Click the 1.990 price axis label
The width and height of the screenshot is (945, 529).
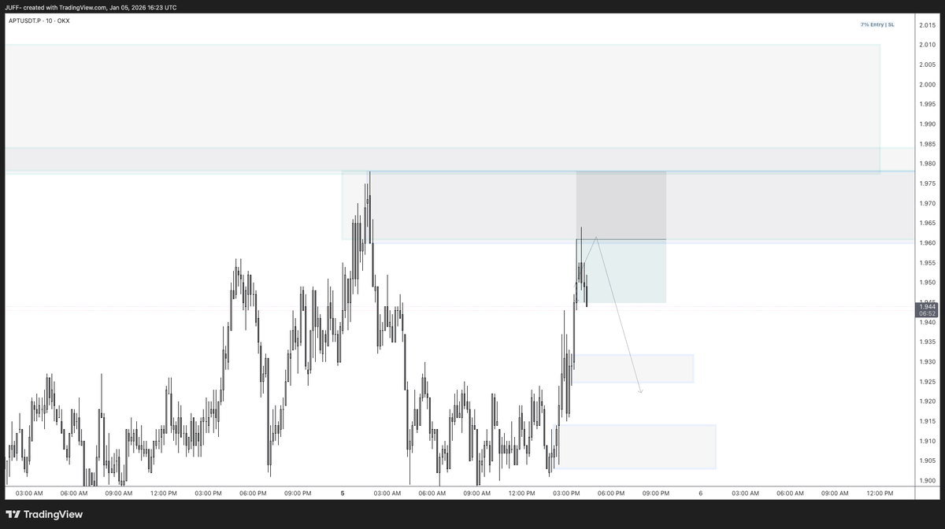pos(926,124)
